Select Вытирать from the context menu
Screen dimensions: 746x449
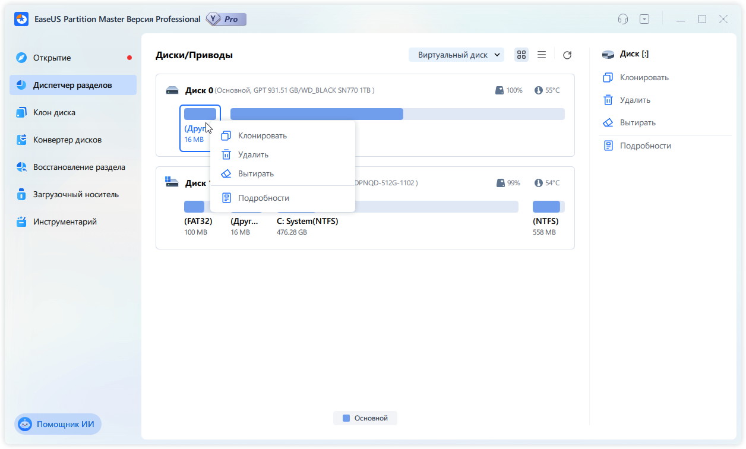pos(255,173)
